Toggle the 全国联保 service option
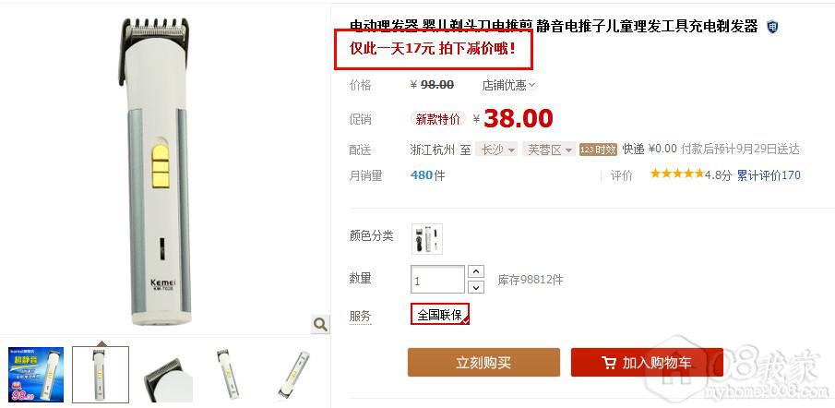The image size is (835, 408). click(x=440, y=314)
